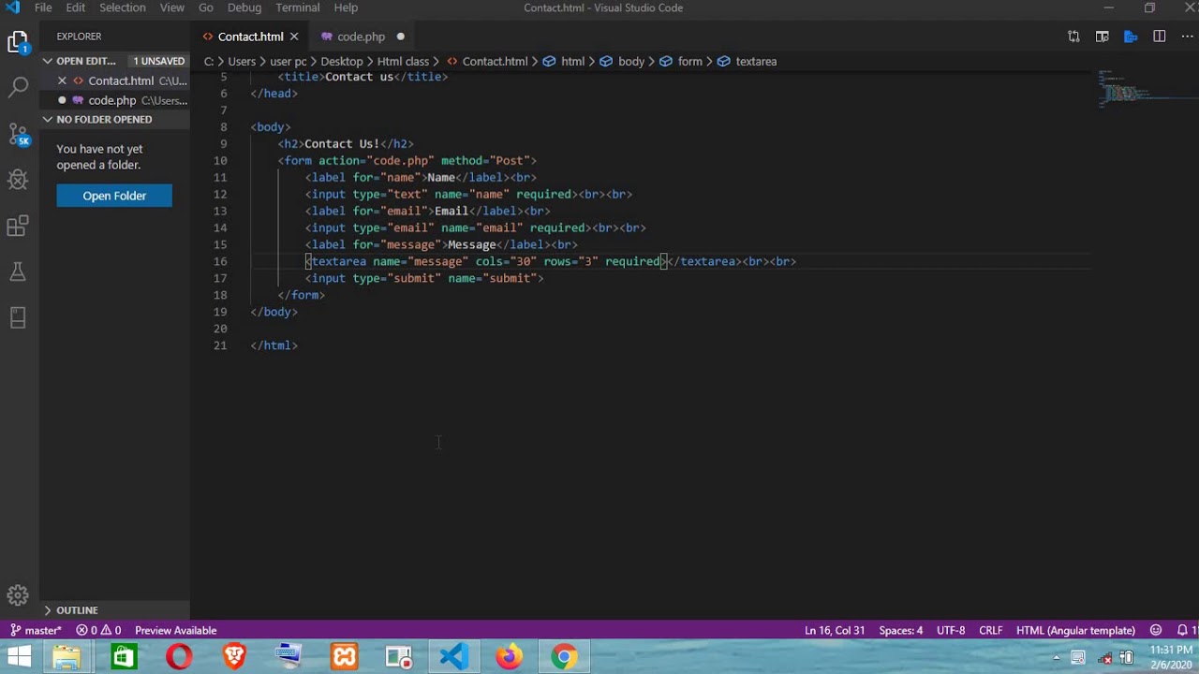This screenshot has height=674, width=1199.
Task: Click master branch indicator in status bar
Action: pyautogui.click(x=35, y=630)
